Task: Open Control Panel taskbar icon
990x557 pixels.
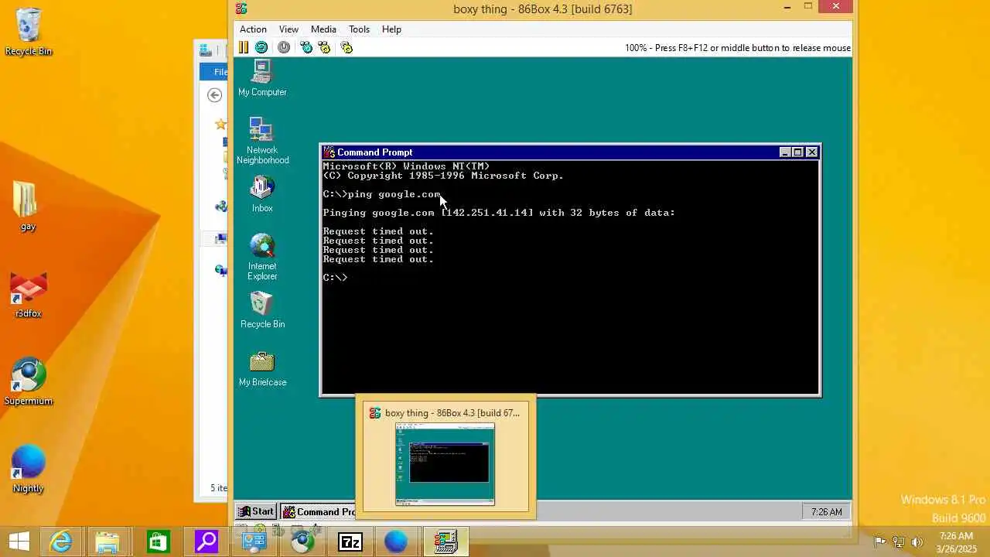Action: 254,542
